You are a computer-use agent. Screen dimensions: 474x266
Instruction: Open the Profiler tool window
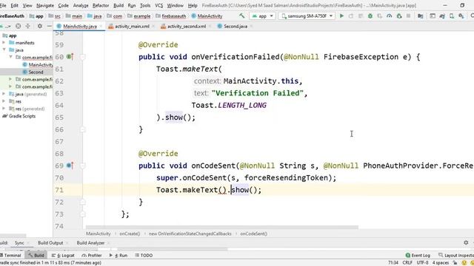click(92, 255)
